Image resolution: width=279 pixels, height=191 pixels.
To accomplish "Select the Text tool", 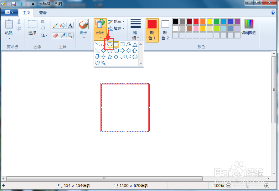I will click(x=70, y=25).
